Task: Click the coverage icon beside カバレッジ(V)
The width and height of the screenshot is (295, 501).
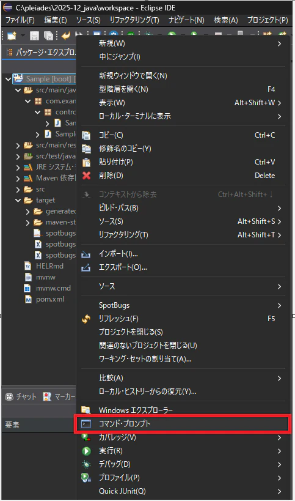Action: tap(86, 437)
